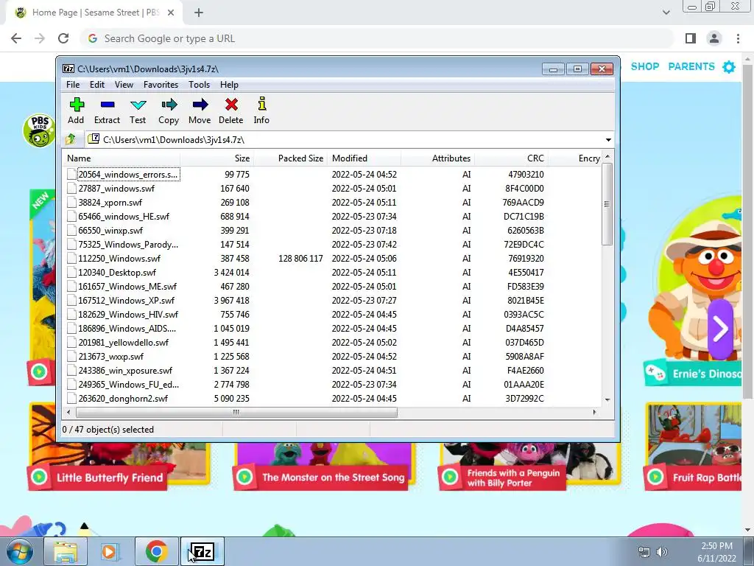Image resolution: width=754 pixels, height=566 pixels.
Task: Click the 7-Zip taskbar icon
Action: [x=202, y=551]
